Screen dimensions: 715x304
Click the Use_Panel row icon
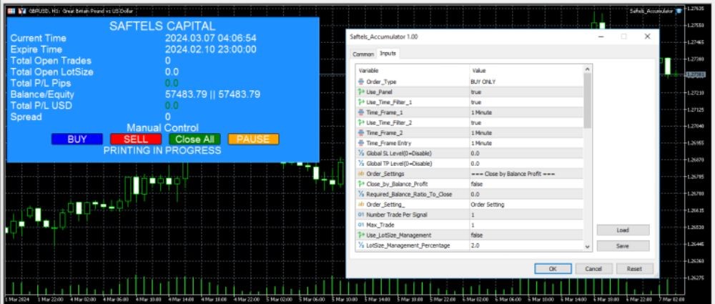tap(361, 92)
